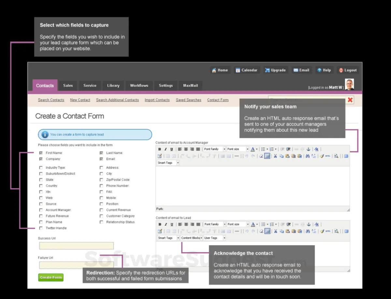The image size is (391, 299).
Task: Enable the Industry Type checkbox
Action: tap(41, 168)
